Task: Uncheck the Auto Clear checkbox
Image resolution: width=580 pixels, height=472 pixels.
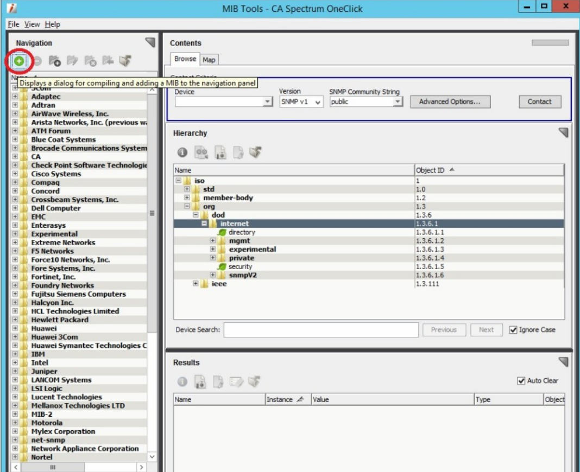Action: (521, 381)
